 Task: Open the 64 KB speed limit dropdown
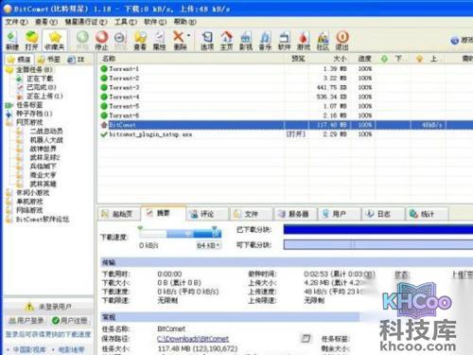pos(208,245)
